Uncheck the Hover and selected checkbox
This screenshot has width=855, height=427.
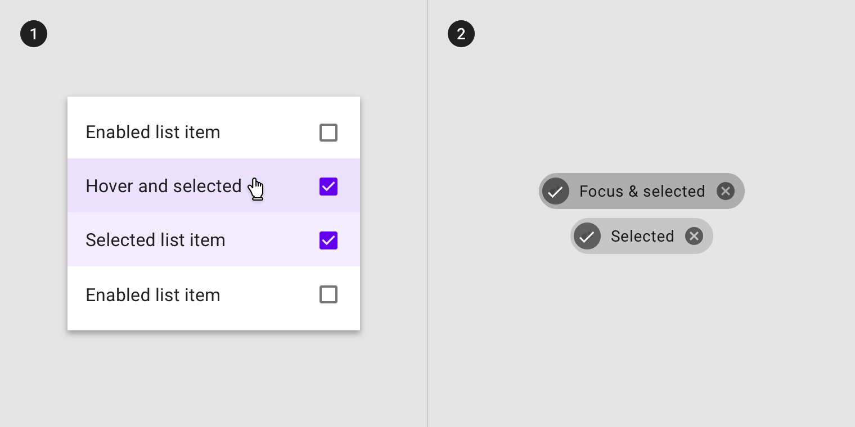[328, 187]
